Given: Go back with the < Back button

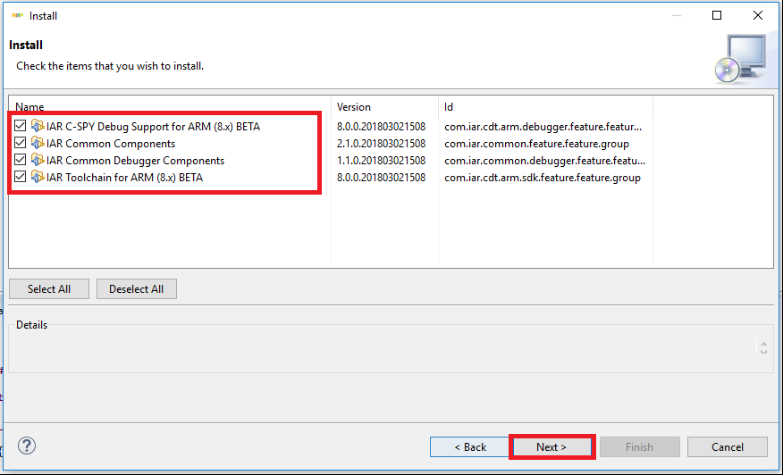Looking at the screenshot, I should [x=470, y=446].
